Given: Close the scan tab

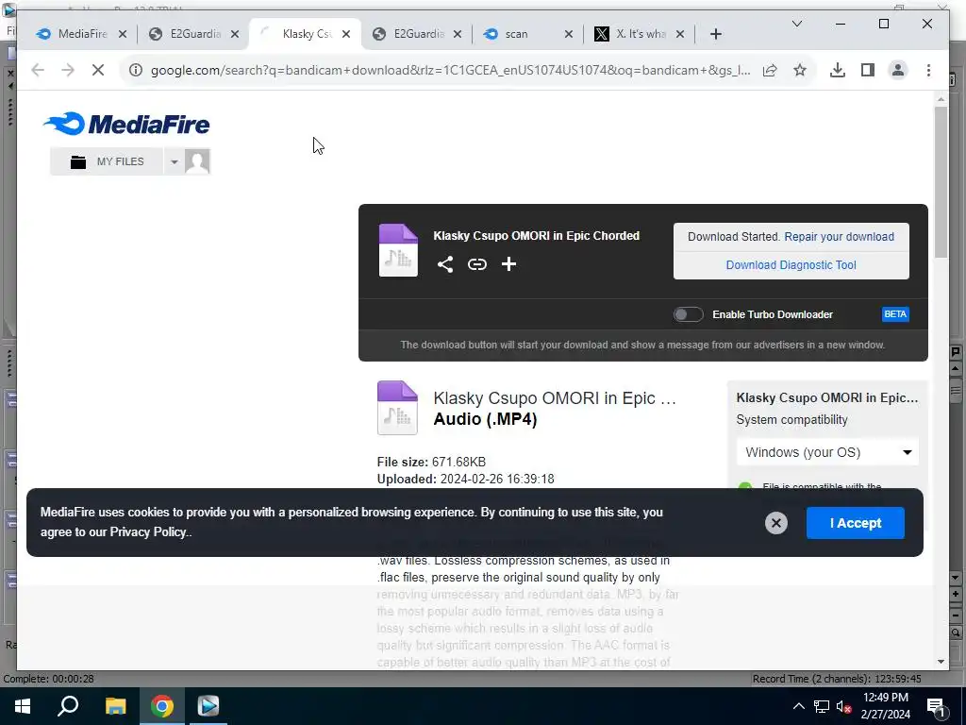Looking at the screenshot, I should tap(569, 35).
